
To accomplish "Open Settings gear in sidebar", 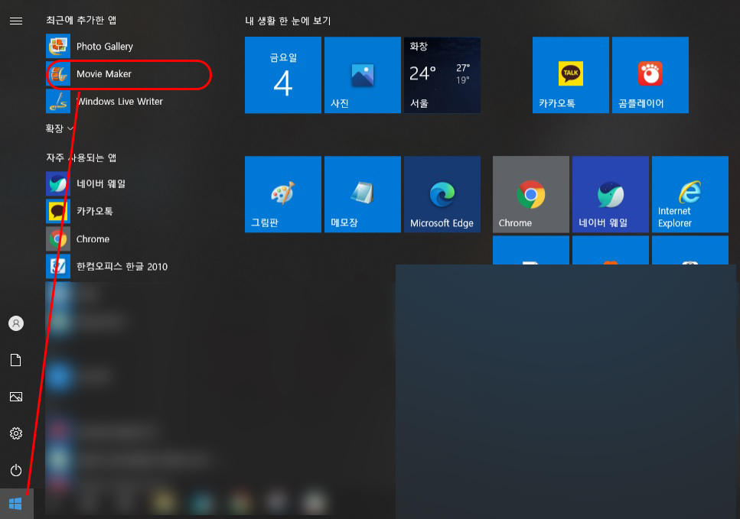I will coord(16,433).
